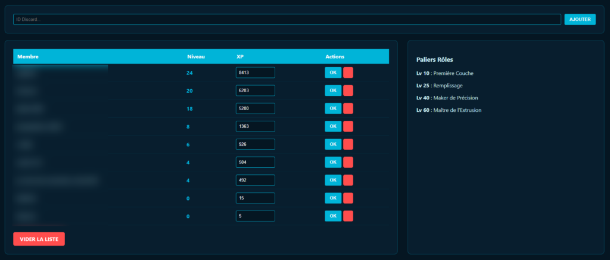
Task: Click the red delete button for 8413 XP row
Action: click(348, 73)
